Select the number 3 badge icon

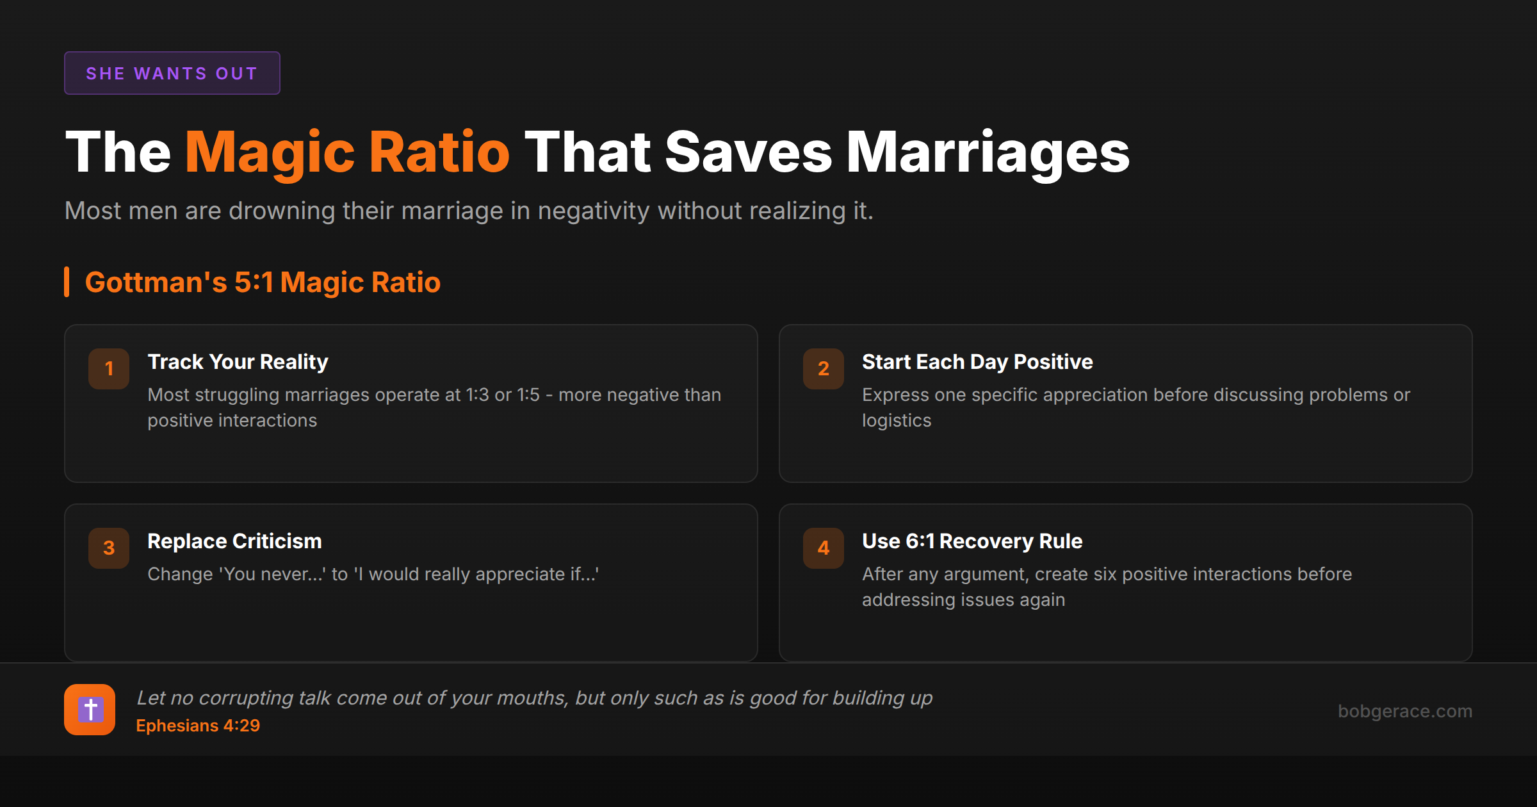click(108, 548)
